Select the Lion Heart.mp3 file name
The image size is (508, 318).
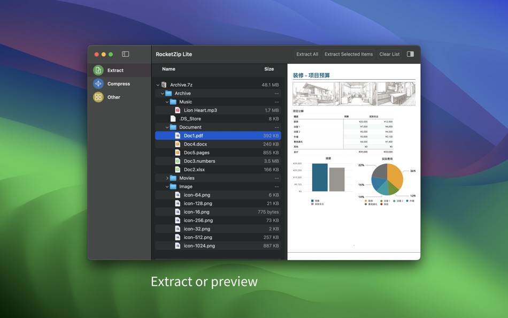(x=201, y=110)
